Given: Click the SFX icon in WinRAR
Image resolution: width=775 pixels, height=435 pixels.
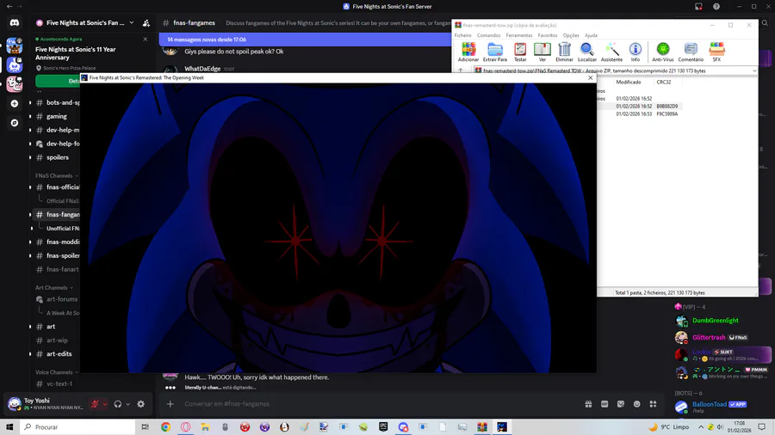Looking at the screenshot, I should 716,52.
